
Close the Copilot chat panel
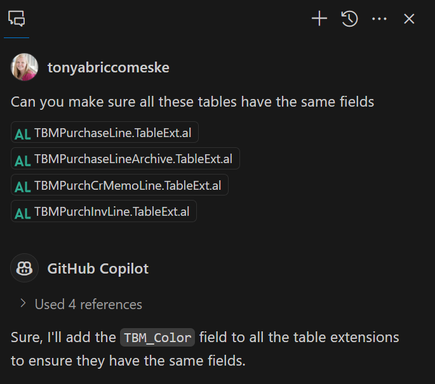[x=409, y=18]
